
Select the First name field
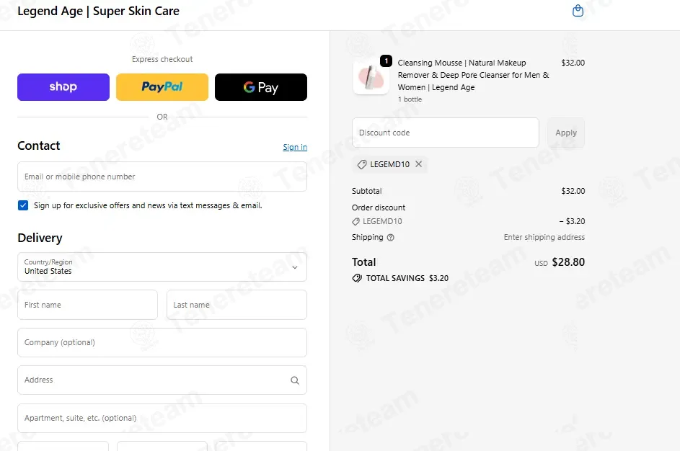[87, 305]
